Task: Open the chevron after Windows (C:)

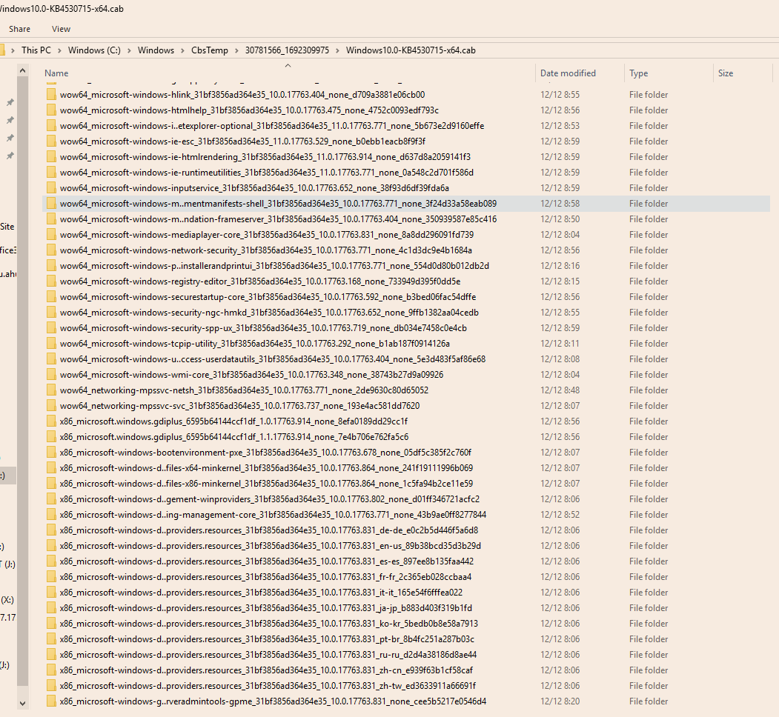Action: point(129,50)
